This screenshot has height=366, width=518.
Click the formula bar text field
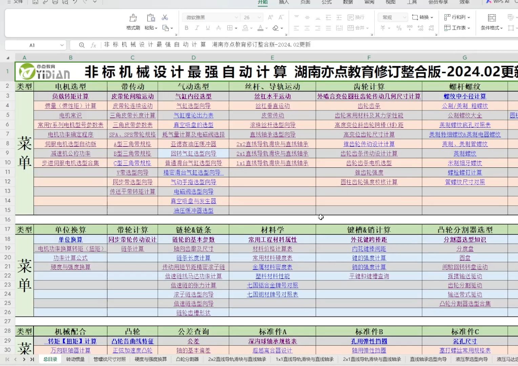click(x=310, y=45)
